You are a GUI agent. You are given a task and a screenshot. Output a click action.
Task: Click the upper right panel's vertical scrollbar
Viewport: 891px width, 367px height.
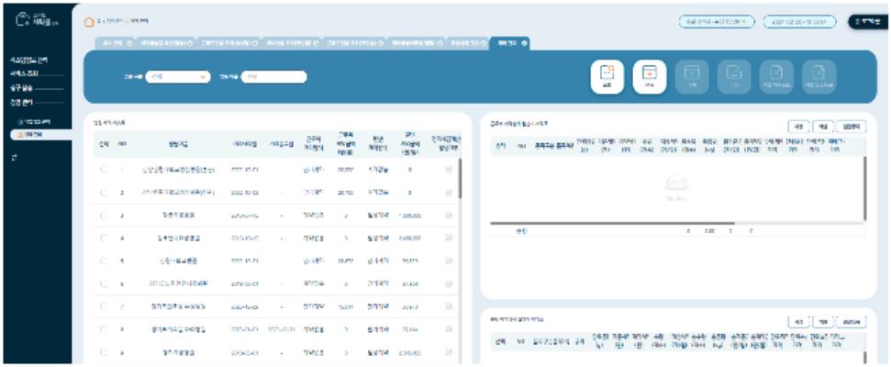865,188
